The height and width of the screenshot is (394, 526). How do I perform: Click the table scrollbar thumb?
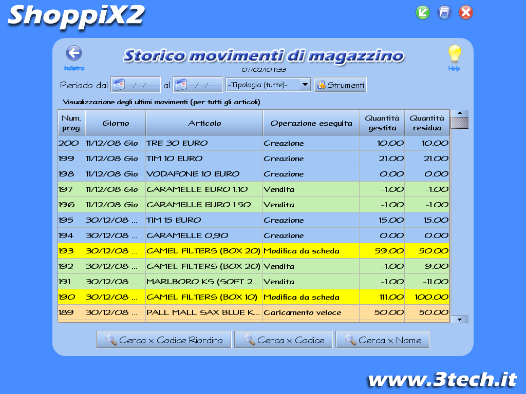[x=460, y=123]
